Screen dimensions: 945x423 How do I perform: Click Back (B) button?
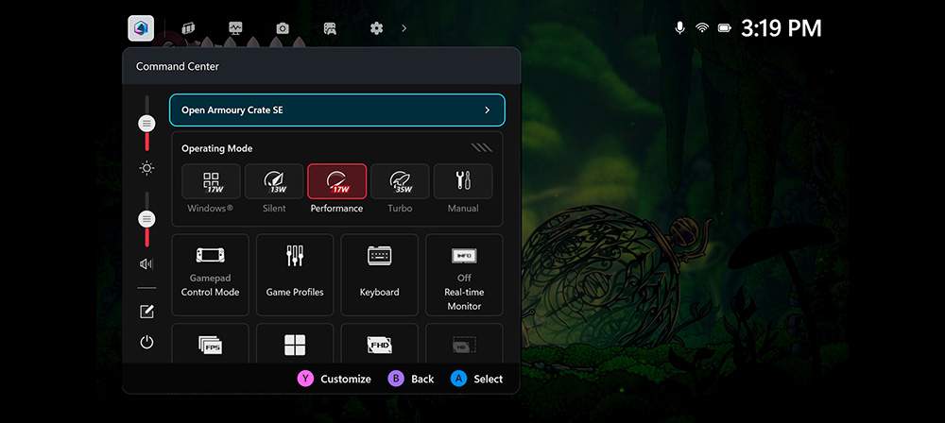click(x=411, y=379)
